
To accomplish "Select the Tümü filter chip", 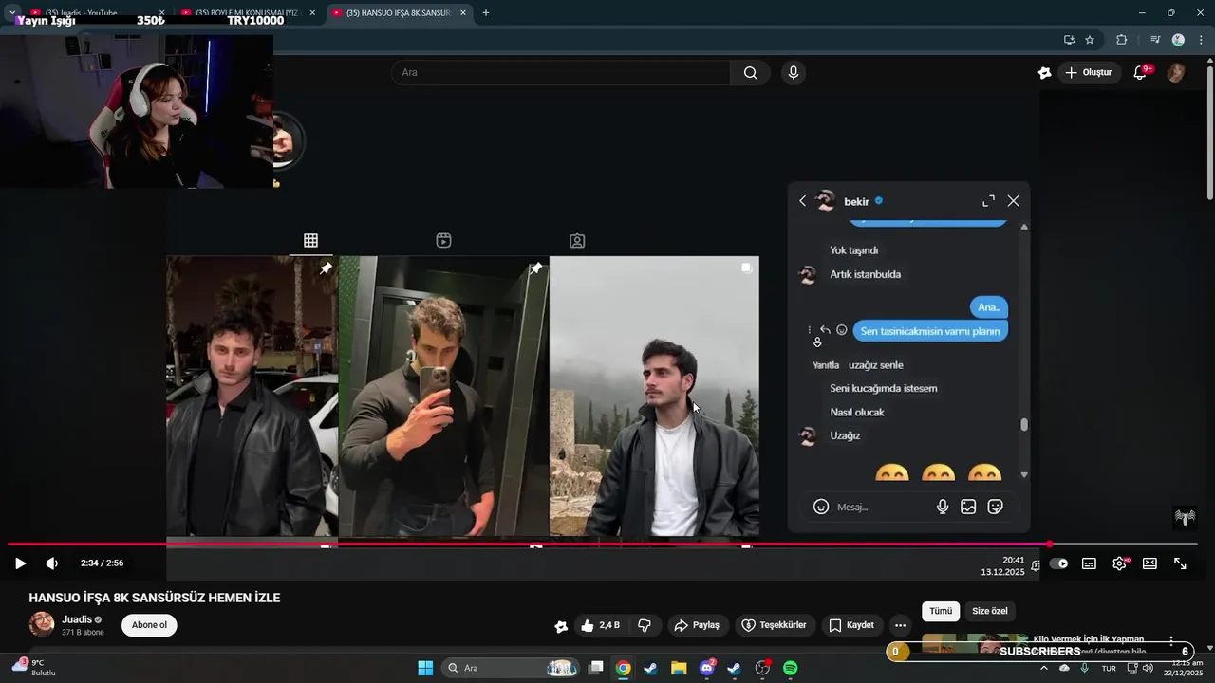I will coord(941,612).
